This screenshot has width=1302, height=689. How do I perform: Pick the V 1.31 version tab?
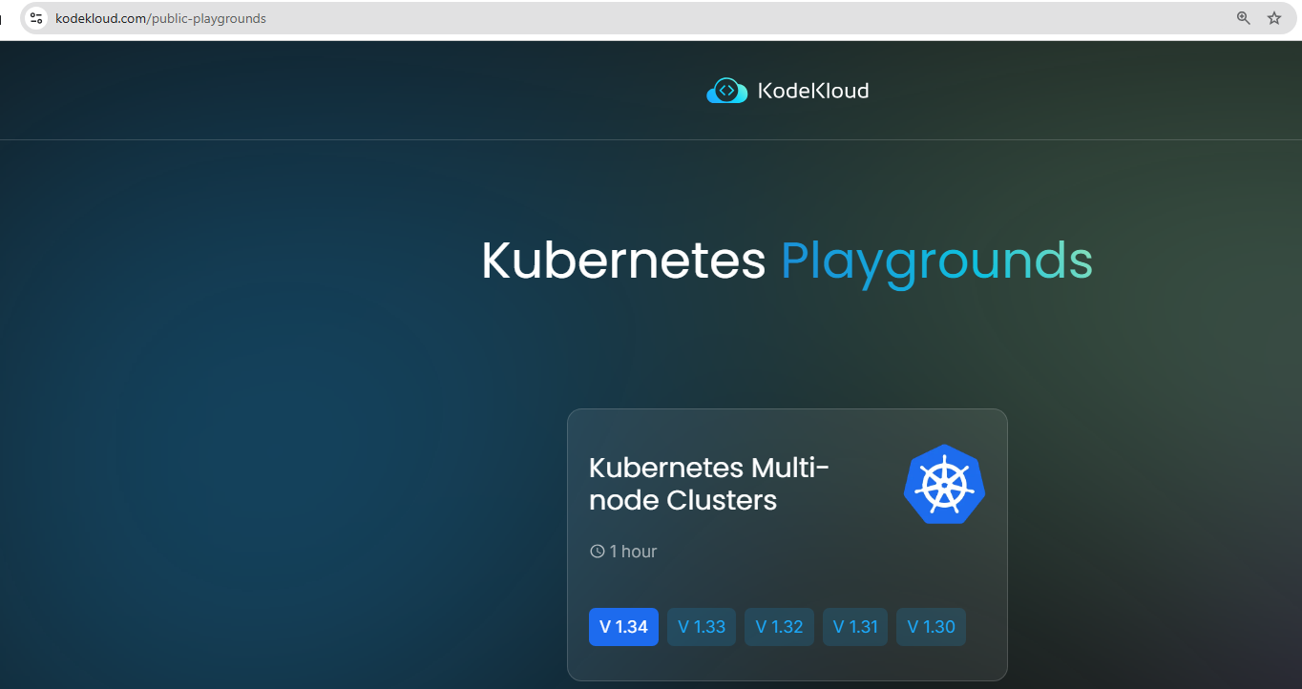855,627
